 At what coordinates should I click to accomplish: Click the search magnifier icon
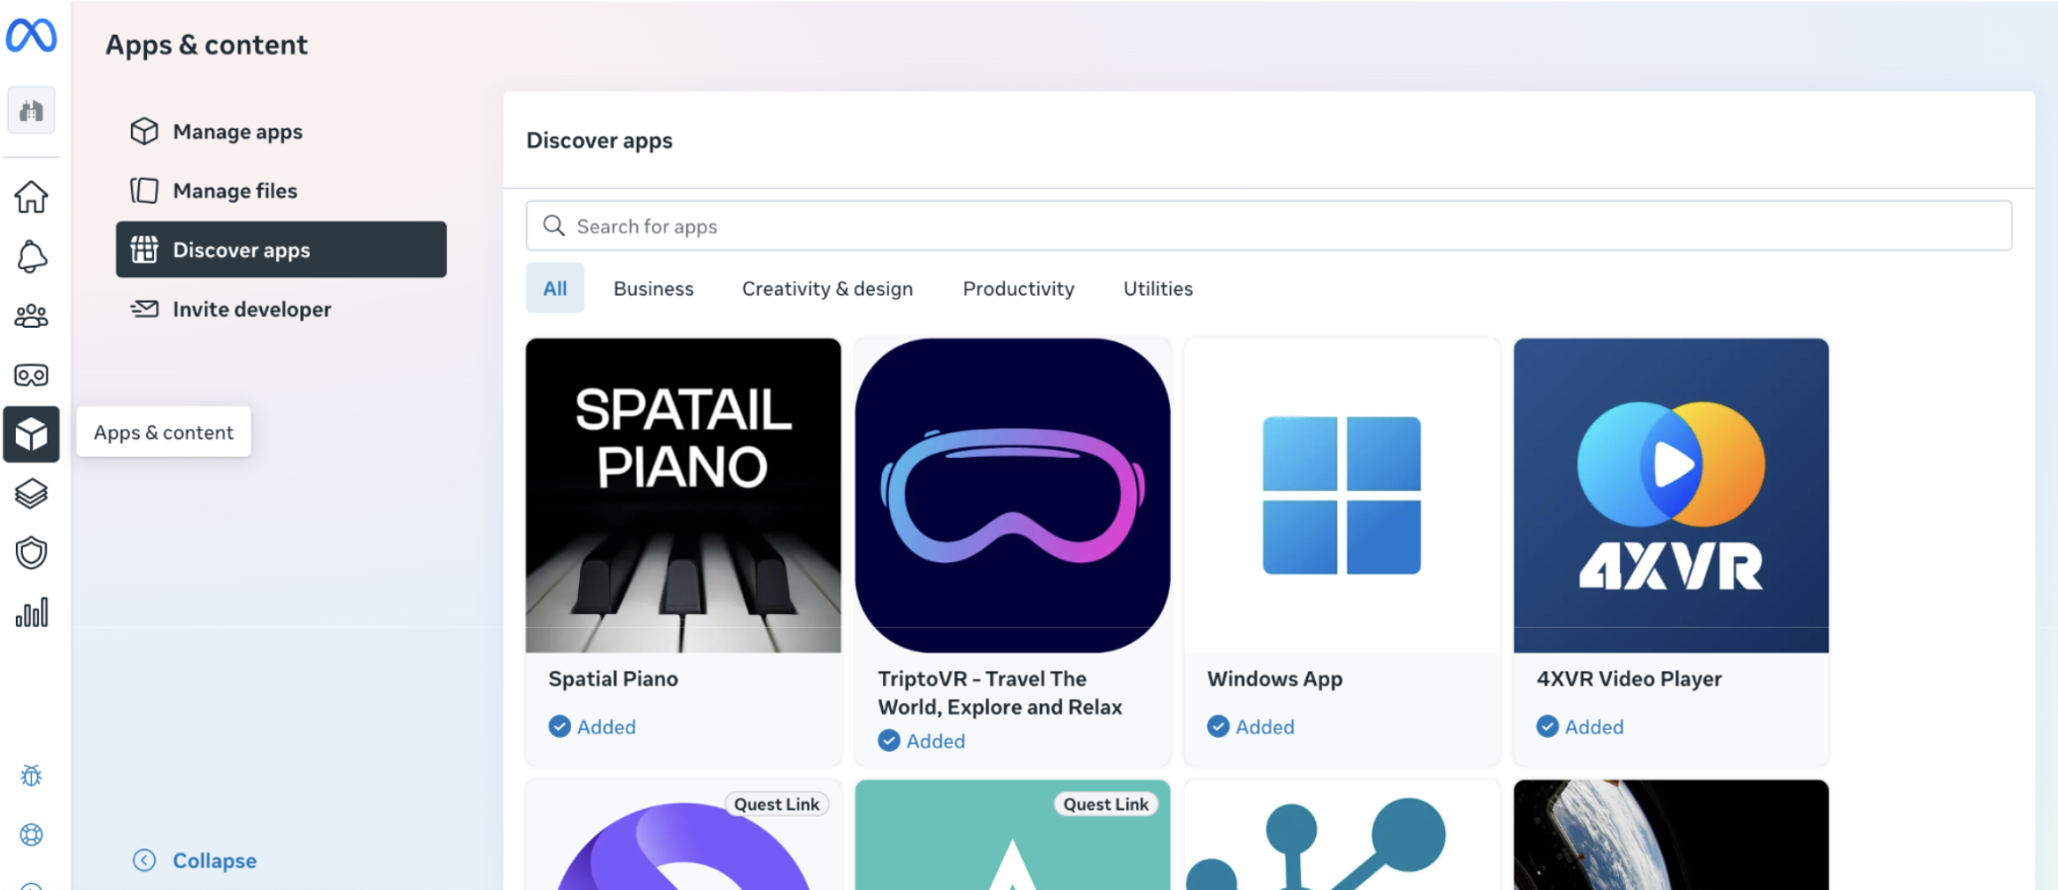pos(553,225)
